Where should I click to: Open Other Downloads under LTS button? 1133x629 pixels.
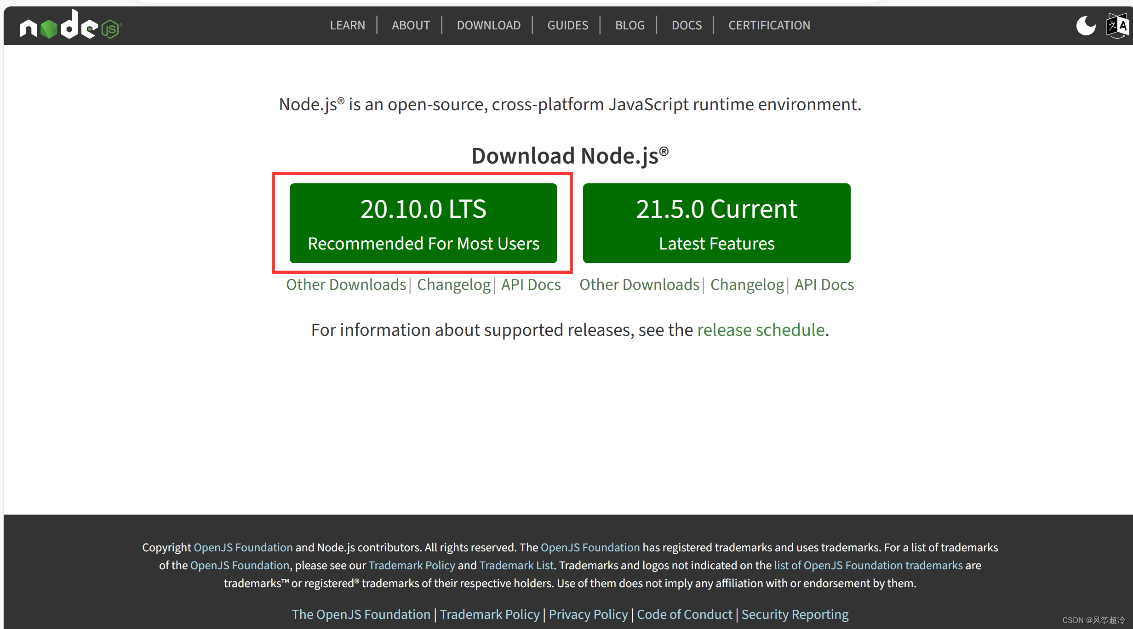click(x=346, y=285)
